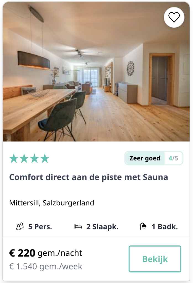The height and width of the screenshot is (283, 193).
Task: Click the € 1.540 gem./week price
Action: pyautogui.click(x=46, y=266)
